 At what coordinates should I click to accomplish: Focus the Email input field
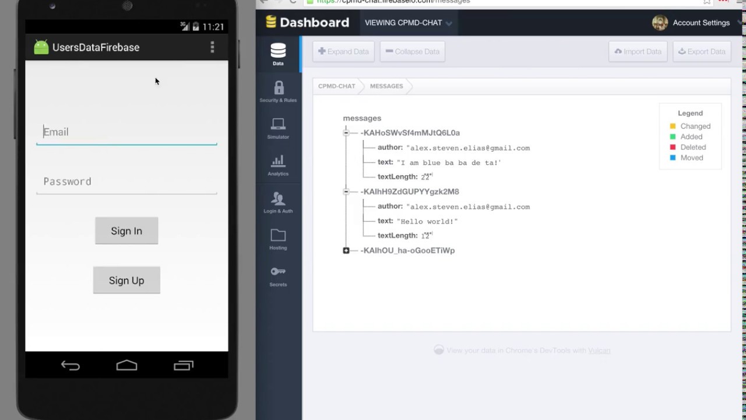coord(126,132)
